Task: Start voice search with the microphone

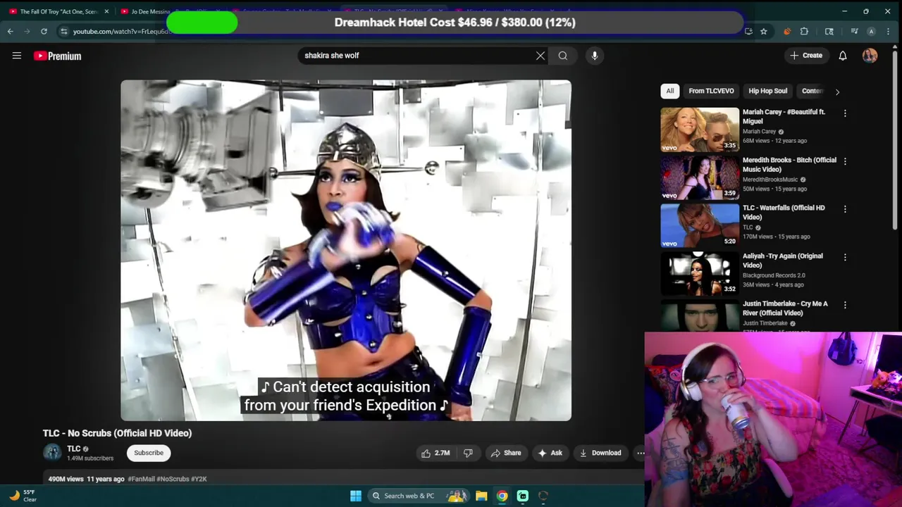Action: (595, 56)
